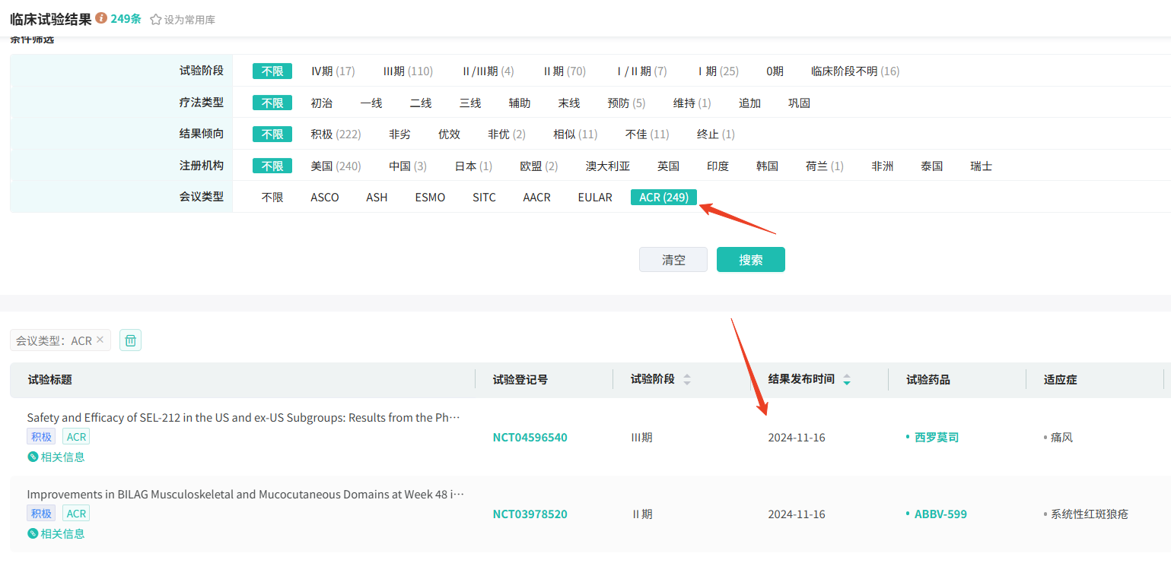Select III期 under 试验阶段 filter
This screenshot has height=563, width=1171.
pos(408,71)
